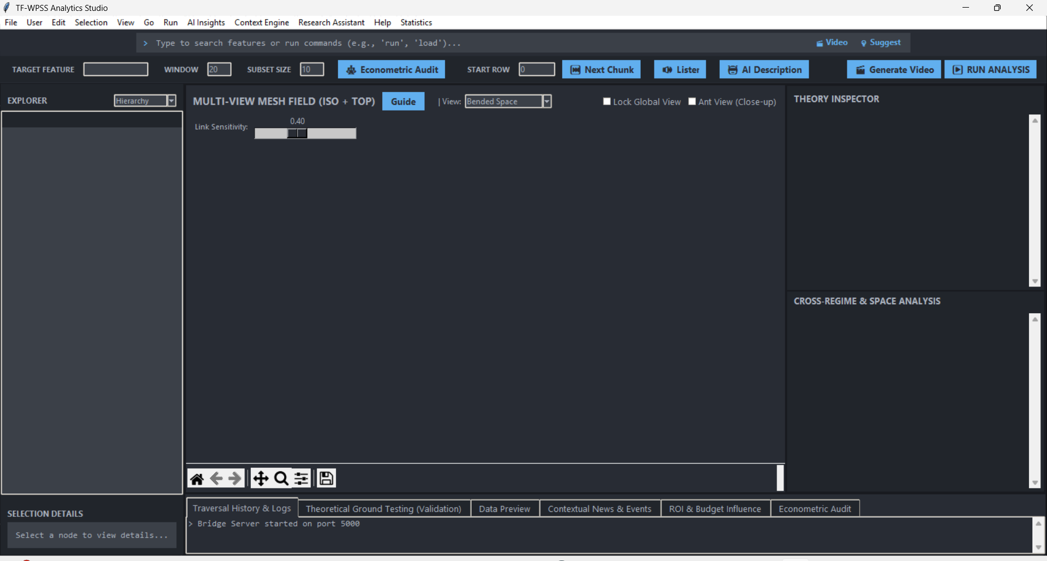Open subplot configuration sliders icon
Viewport: 1047px width, 561px height.
coord(302,479)
